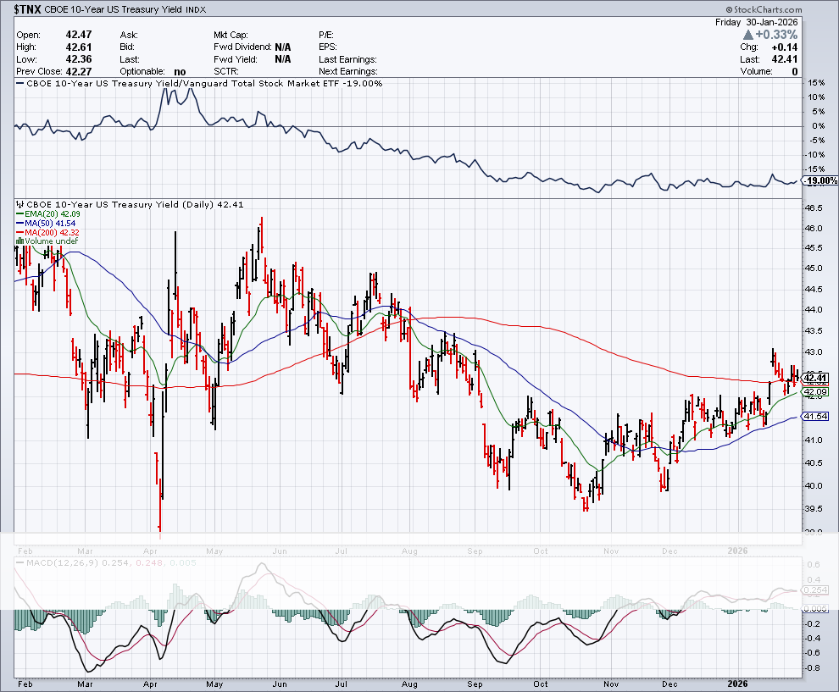Click the 42.09 EMA tag on right axis
This screenshot has height=692, width=839.
point(815,392)
